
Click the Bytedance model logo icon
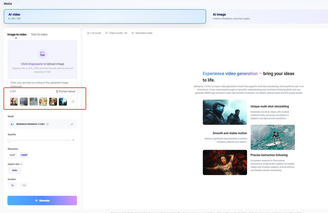coord(12,124)
